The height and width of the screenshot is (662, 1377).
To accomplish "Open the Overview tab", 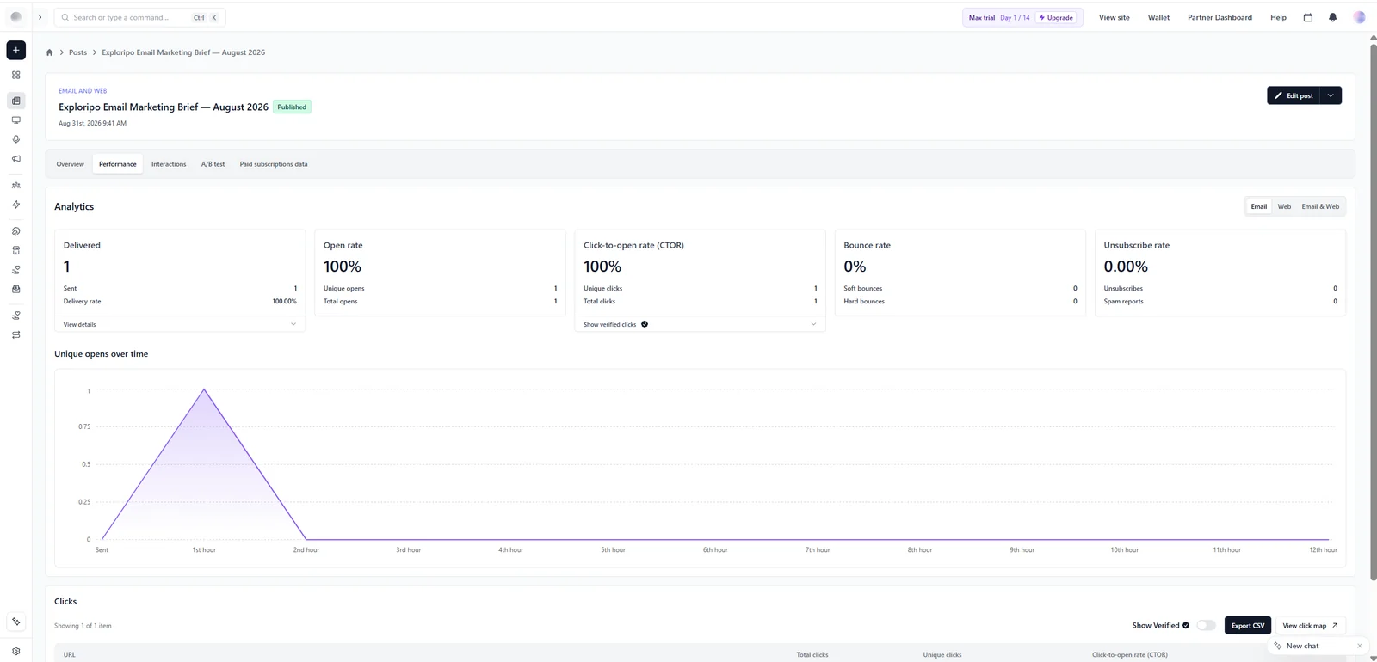I will click(x=71, y=164).
